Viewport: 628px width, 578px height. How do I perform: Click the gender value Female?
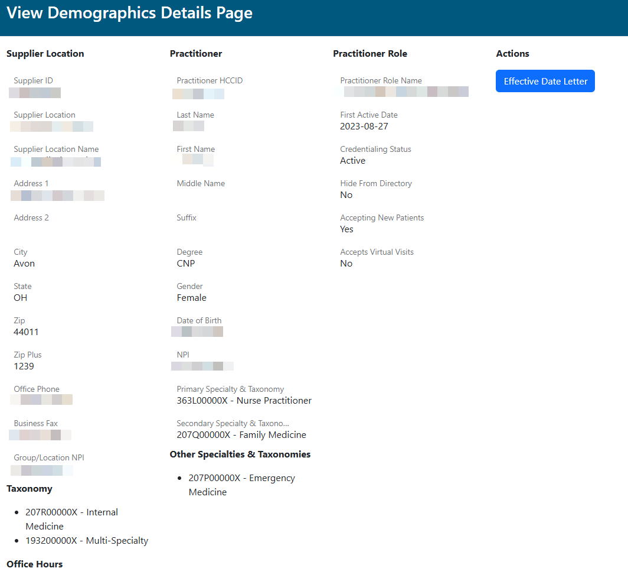click(x=191, y=298)
